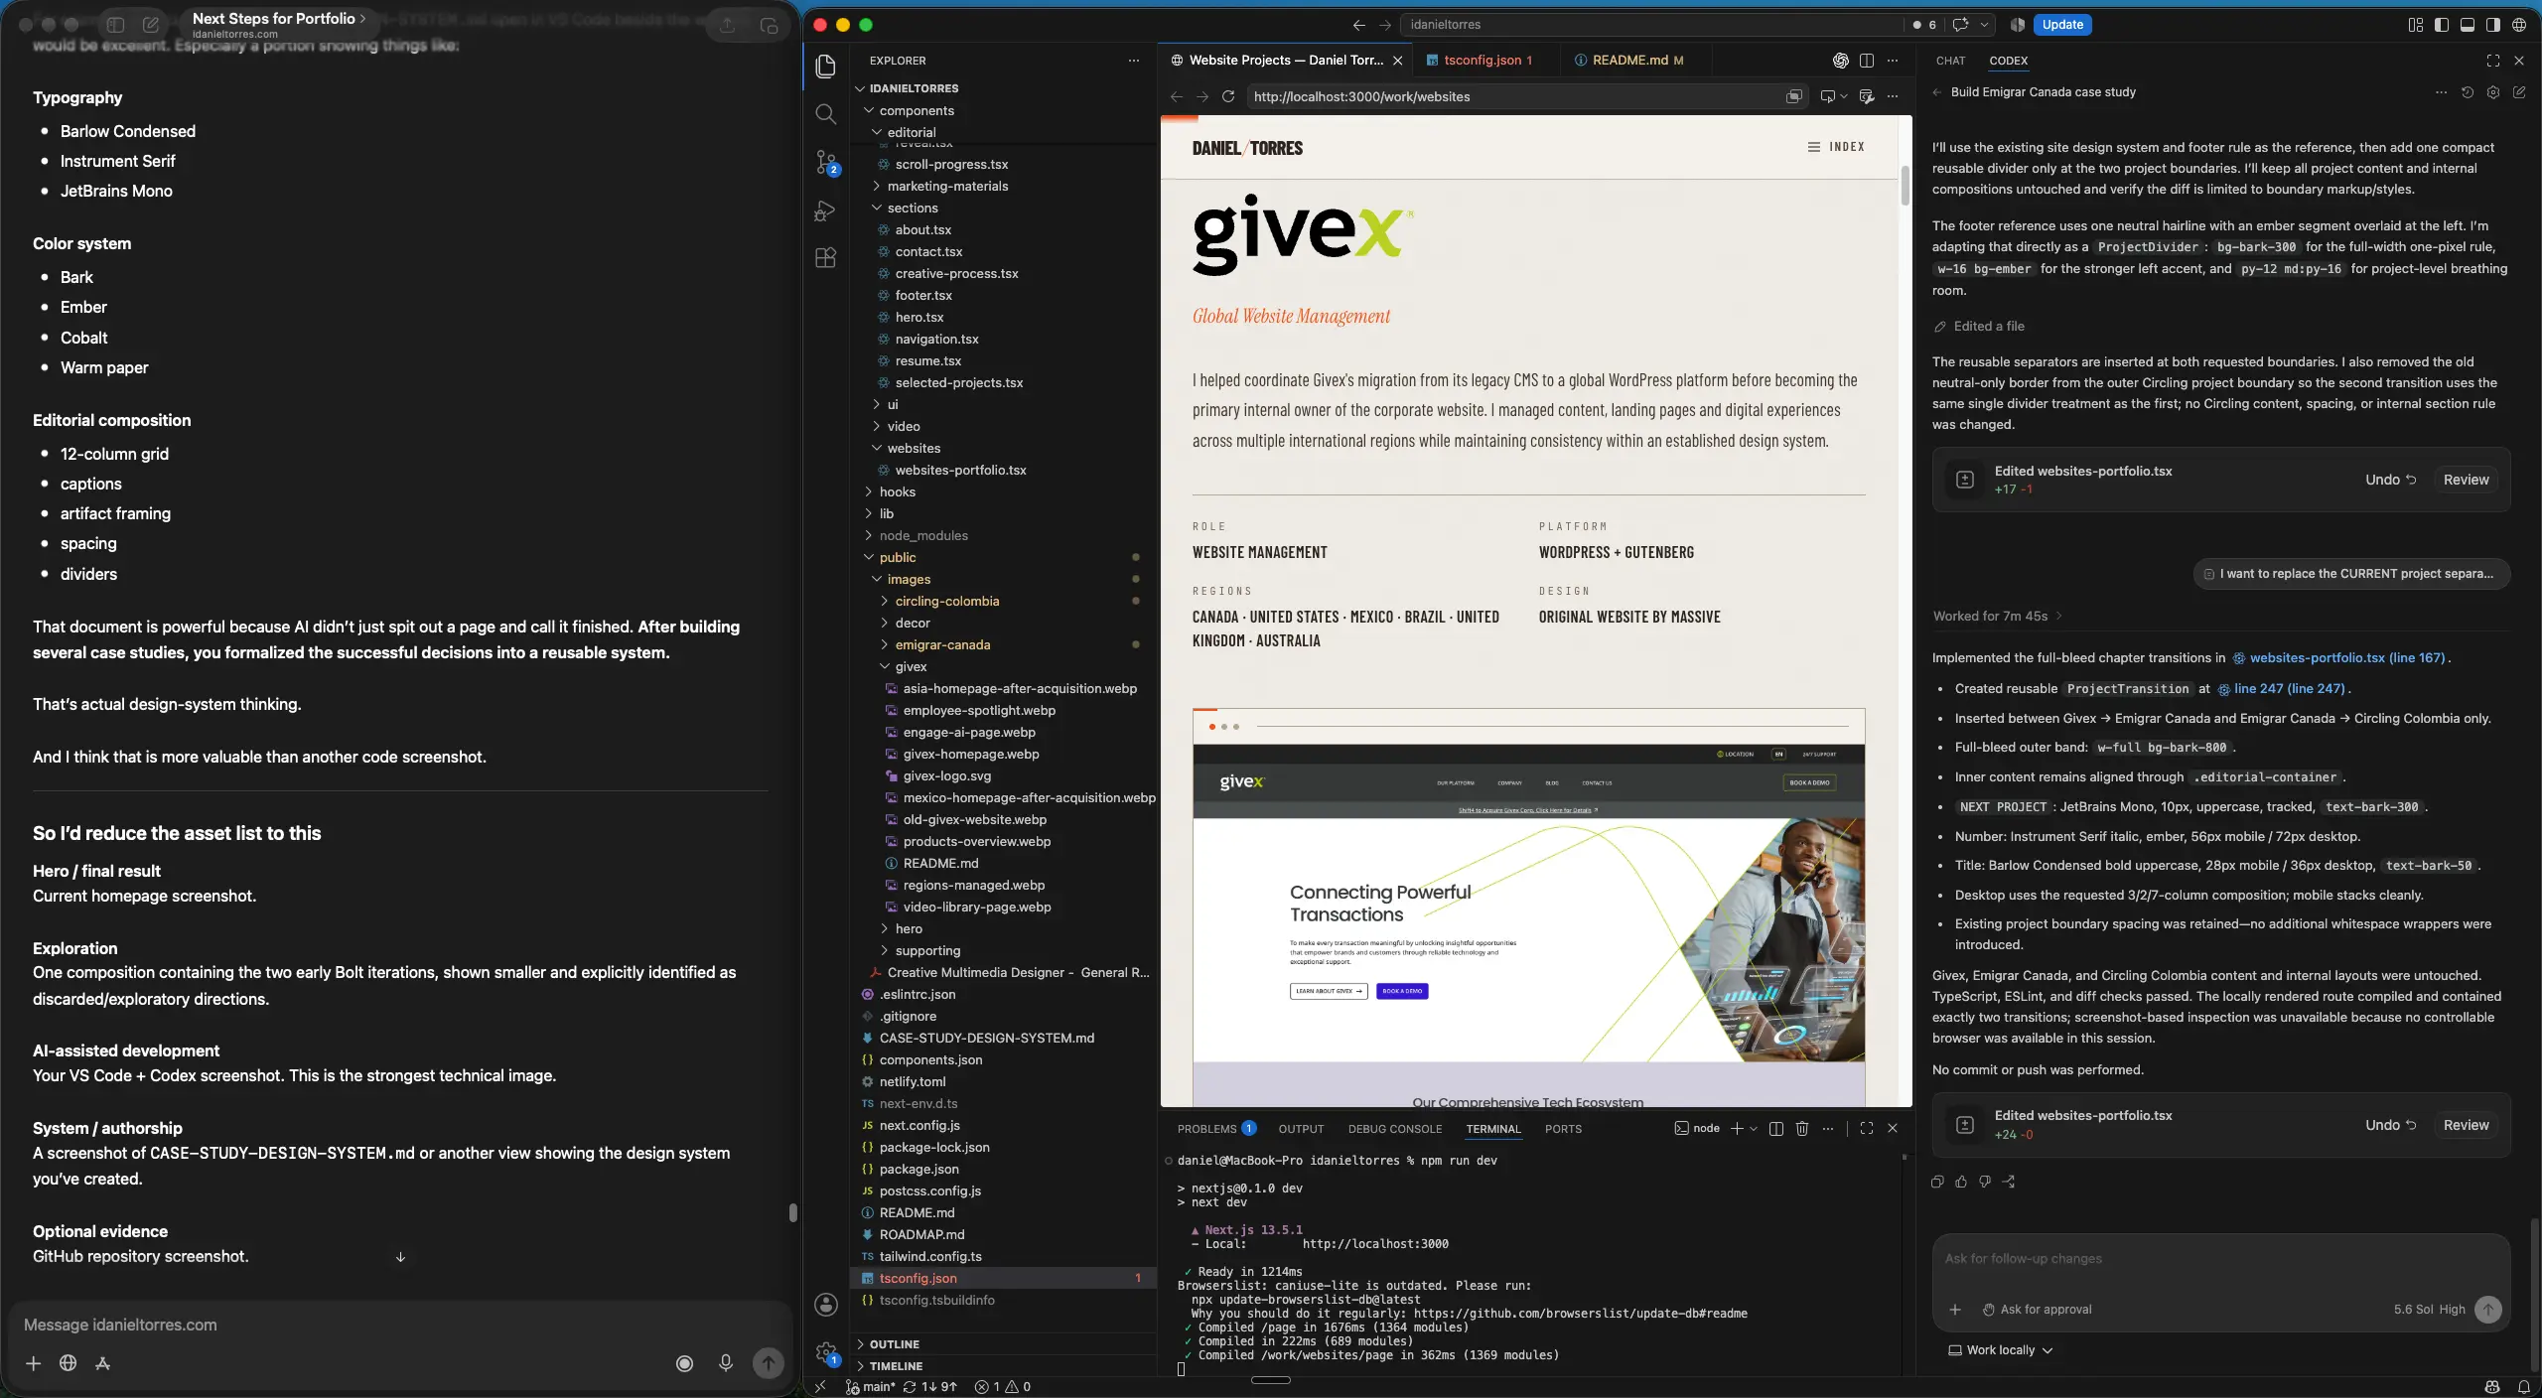Expand the node_modules folder
The width and height of the screenshot is (2542, 1398).
click(x=923, y=535)
